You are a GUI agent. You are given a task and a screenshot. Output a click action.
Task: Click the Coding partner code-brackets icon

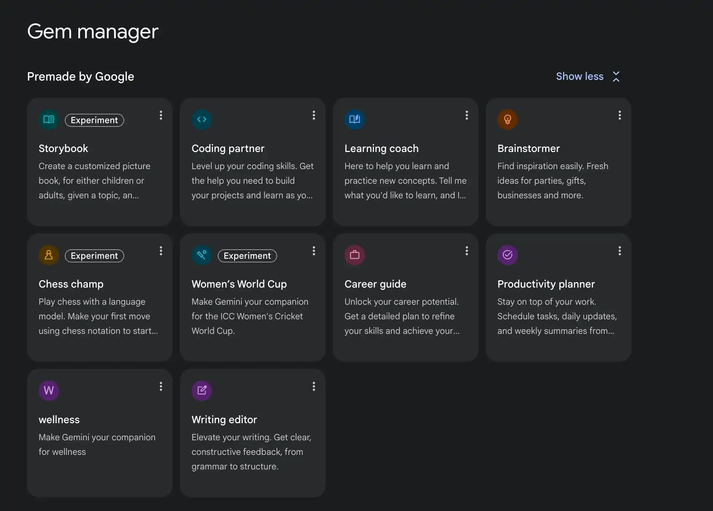202,120
